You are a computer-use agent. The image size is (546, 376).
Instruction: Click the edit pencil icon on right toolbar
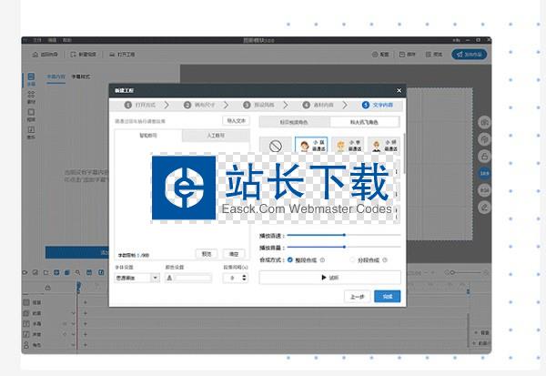(484, 208)
